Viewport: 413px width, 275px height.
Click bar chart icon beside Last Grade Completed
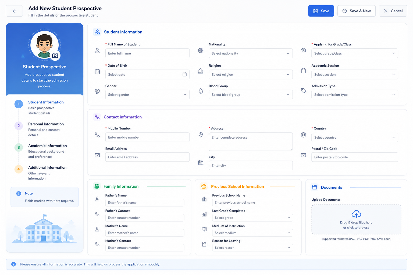click(204, 214)
